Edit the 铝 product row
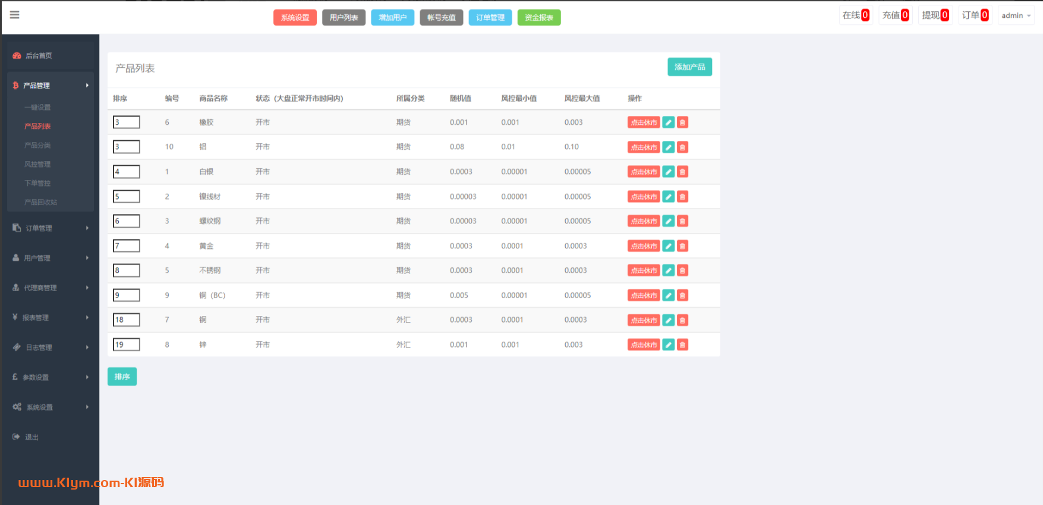The width and height of the screenshot is (1043, 505). coord(669,147)
